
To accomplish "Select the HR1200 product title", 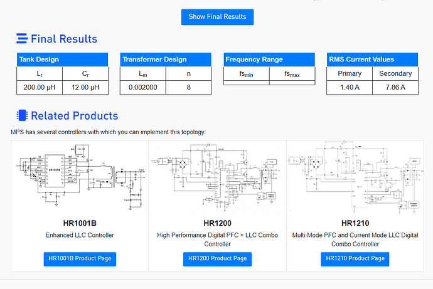I will click(x=217, y=223).
